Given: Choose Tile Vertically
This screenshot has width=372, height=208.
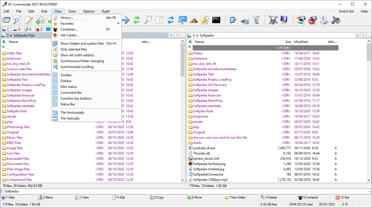Looking at the screenshot, I should 86,118.
